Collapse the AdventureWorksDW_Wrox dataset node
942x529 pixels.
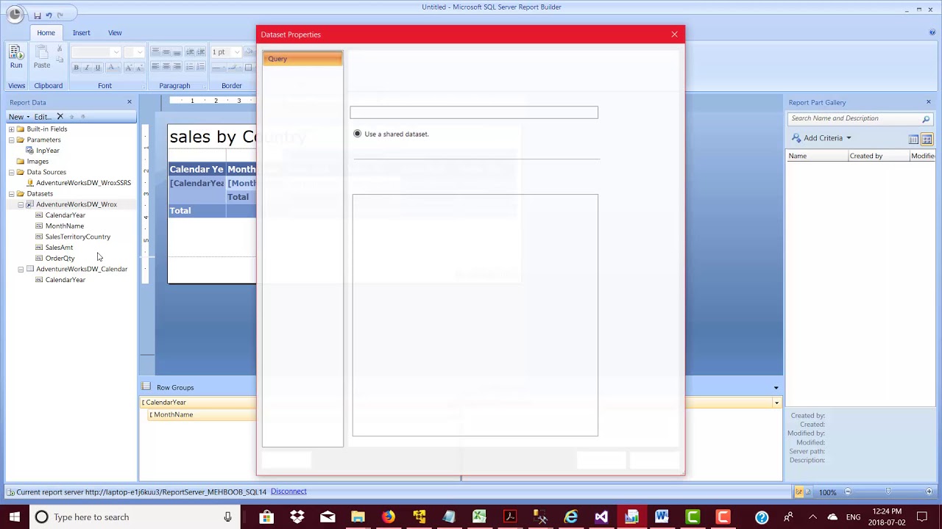pyautogui.click(x=21, y=204)
